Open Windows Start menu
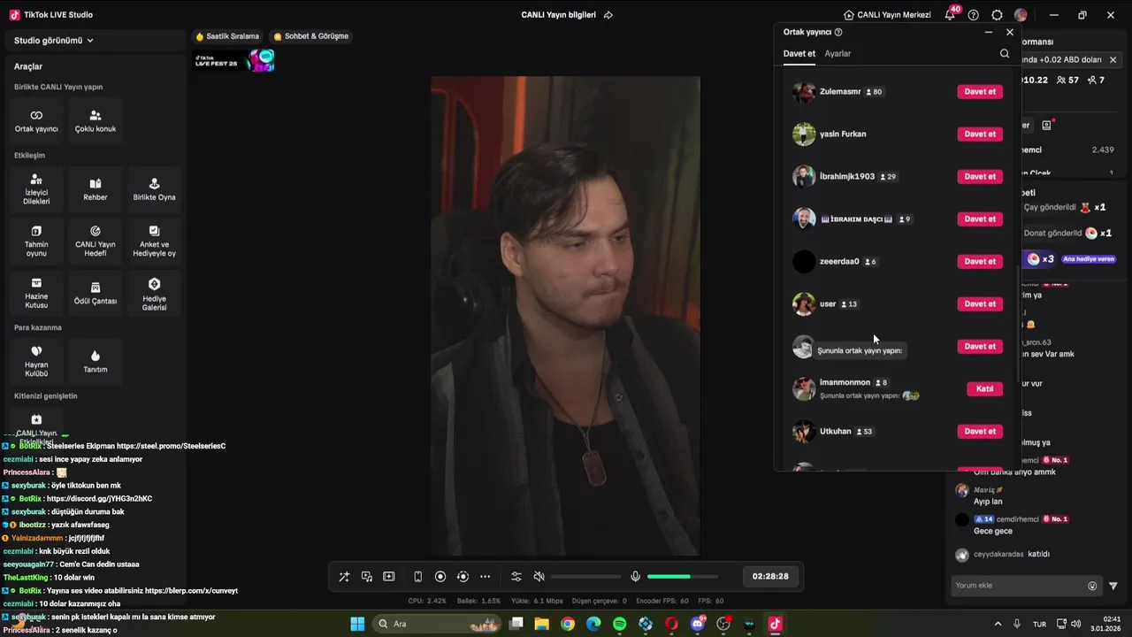 pyautogui.click(x=357, y=624)
